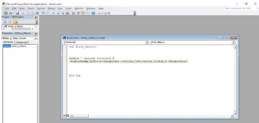259x123 pixels.
Task: Click View Object icon in Project pane
Action: pyautogui.click(x=9, y=22)
